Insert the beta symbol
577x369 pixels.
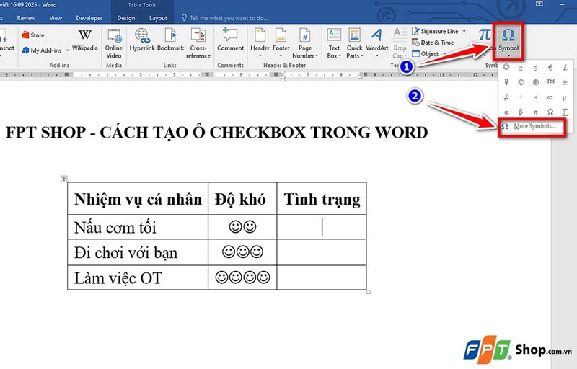[521, 112]
